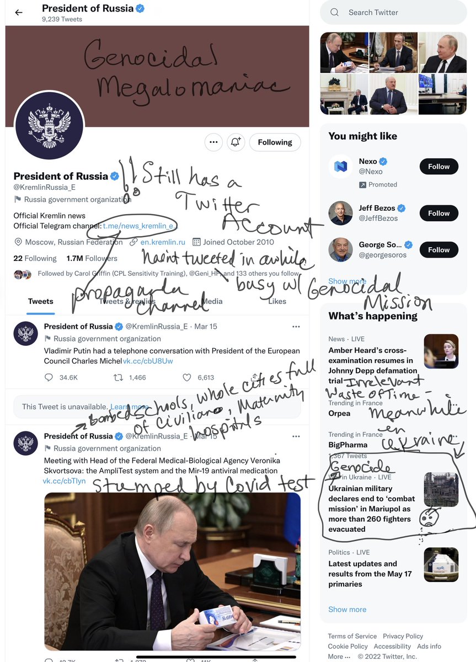Open the three-dot profile options menu
This screenshot has height=662, width=476.
tap(213, 142)
